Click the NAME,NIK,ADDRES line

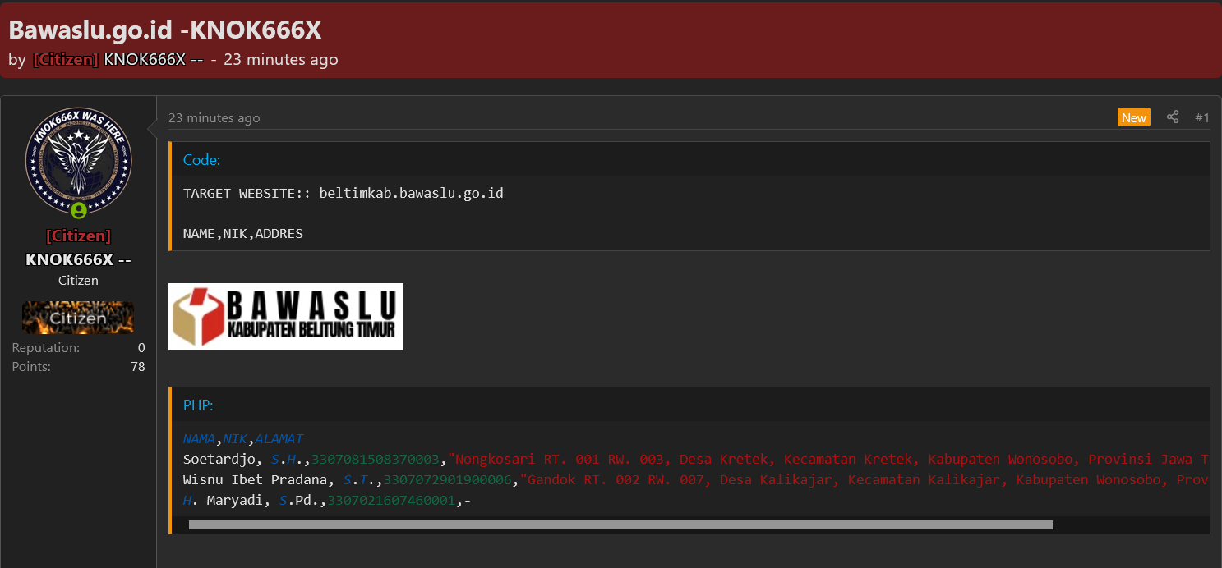[x=243, y=234]
